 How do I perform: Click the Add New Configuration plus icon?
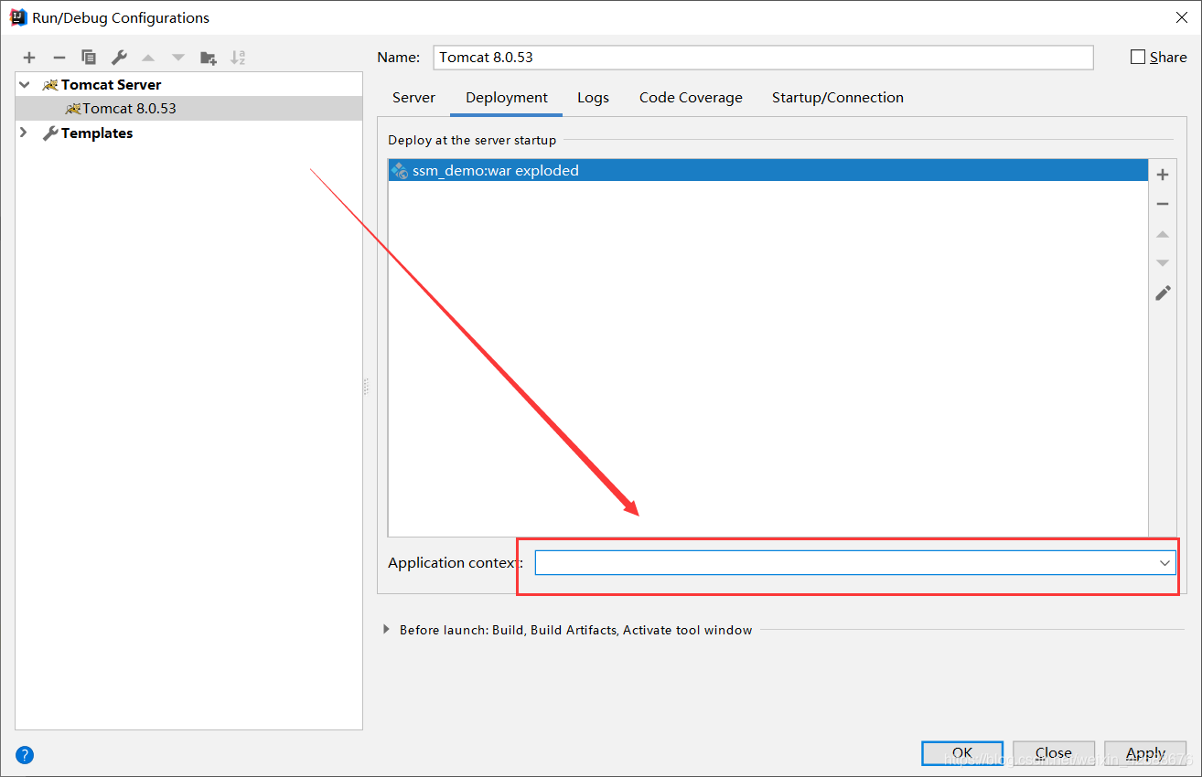click(29, 58)
